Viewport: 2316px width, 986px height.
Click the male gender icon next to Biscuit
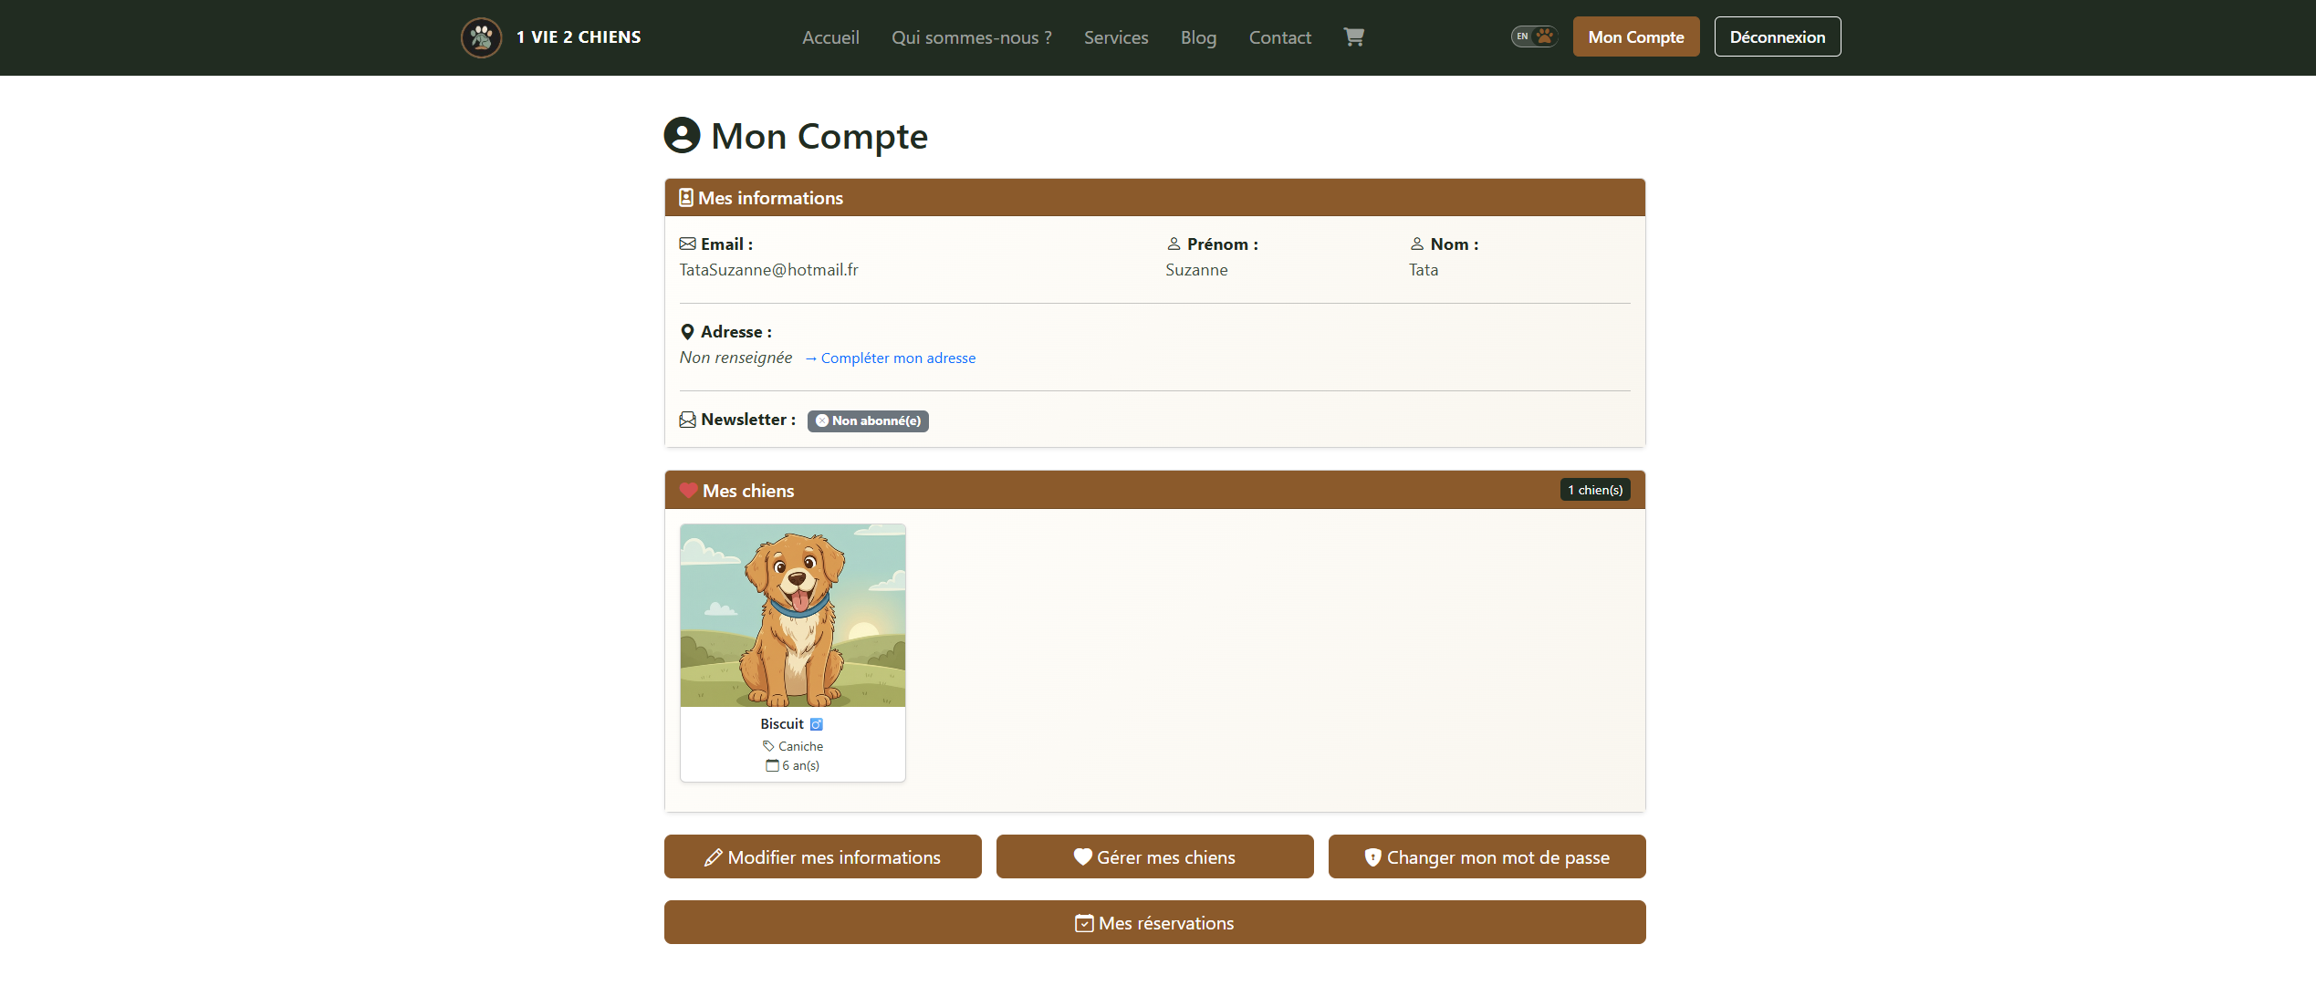pyautogui.click(x=816, y=723)
